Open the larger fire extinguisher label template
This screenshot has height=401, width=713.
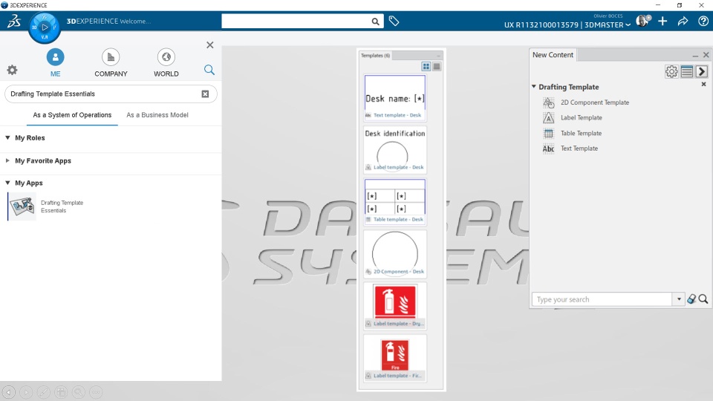click(x=395, y=306)
